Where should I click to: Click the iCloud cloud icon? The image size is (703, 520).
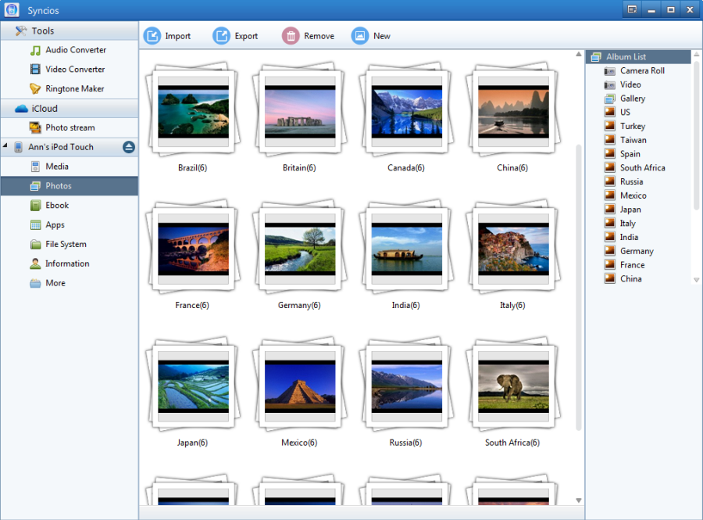(x=21, y=109)
